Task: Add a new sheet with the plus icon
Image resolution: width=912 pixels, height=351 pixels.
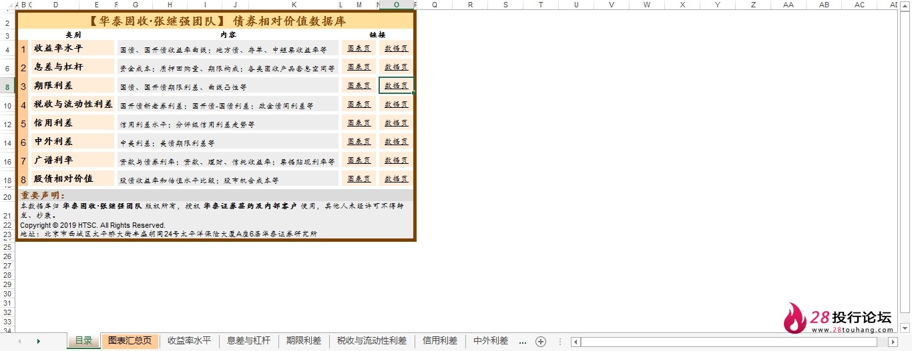Action: click(541, 342)
